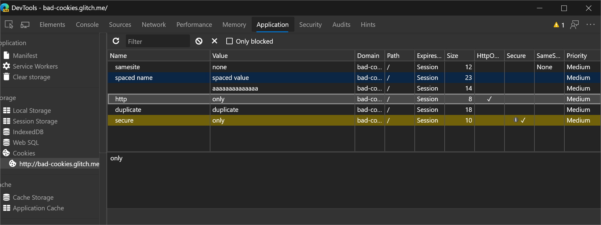Screen dimensions: 601x225
Task: Select the 'aaaaaaaaaaaaaa' value cell
Action: pos(282,88)
